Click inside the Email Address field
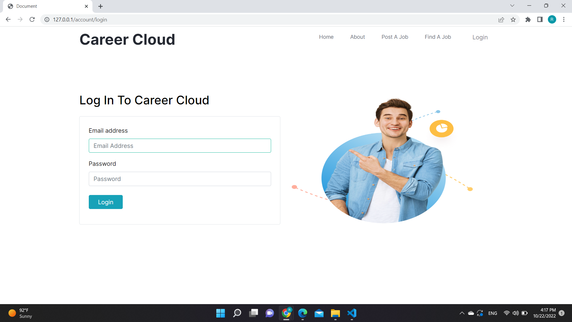 point(180,145)
